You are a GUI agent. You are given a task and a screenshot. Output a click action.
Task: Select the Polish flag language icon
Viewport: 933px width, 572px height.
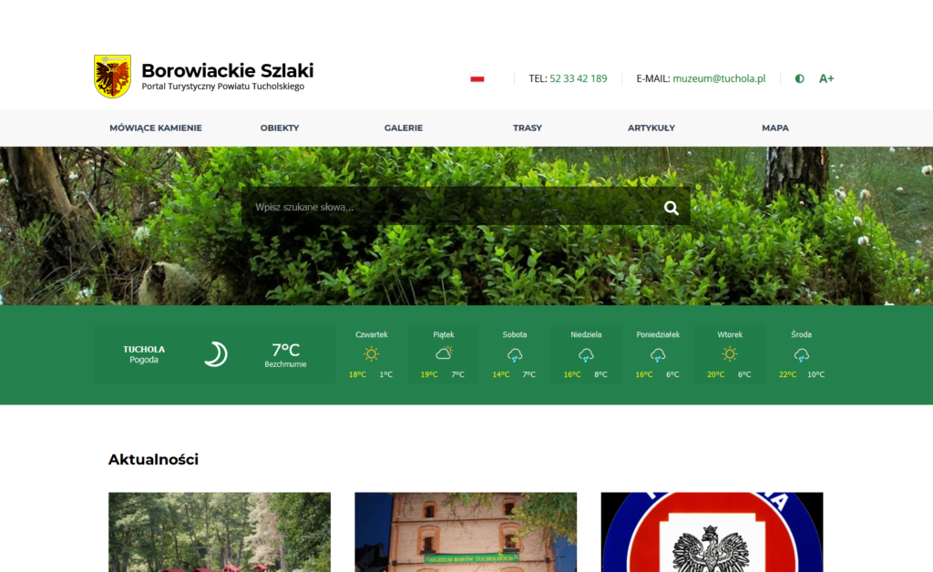pyautogui.click(x=477, y=78)
